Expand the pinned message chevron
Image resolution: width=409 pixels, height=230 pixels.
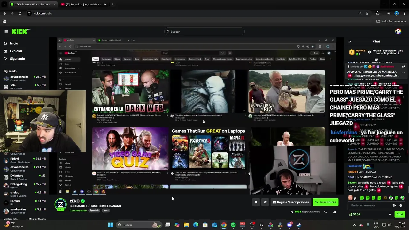(403, 73)
